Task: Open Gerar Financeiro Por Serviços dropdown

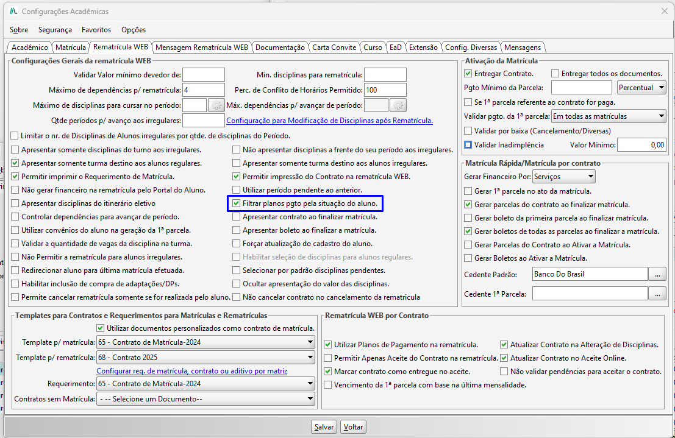Action: pyautogui.click(x=564, y=177)
